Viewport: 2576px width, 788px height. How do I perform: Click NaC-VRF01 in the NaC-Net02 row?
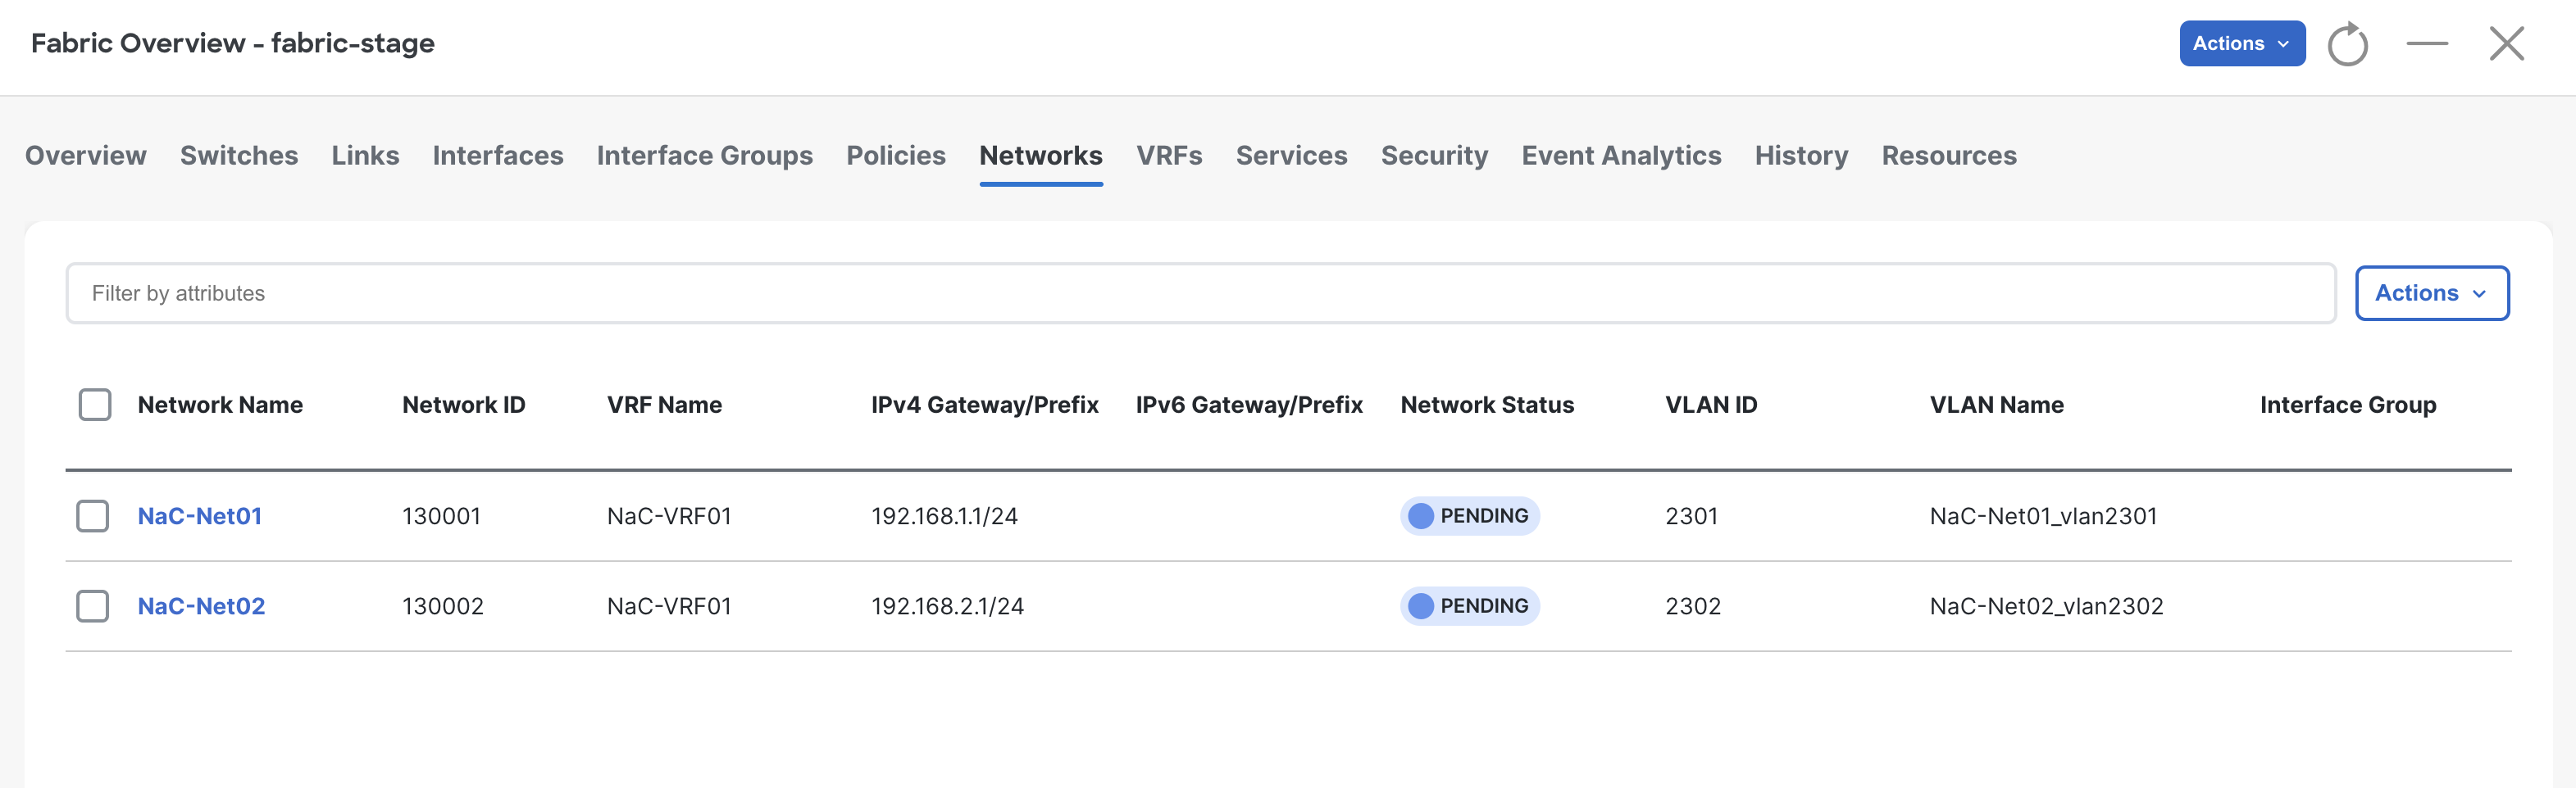(x=669, y=605)
